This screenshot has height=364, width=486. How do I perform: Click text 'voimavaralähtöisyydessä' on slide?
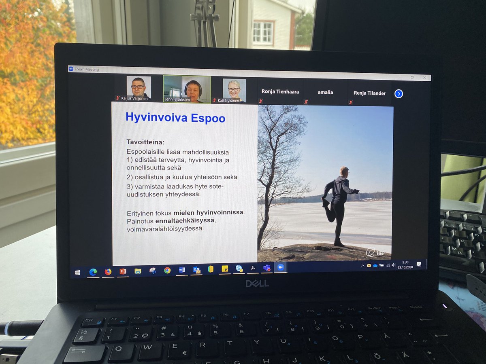[x=165, y=229]
